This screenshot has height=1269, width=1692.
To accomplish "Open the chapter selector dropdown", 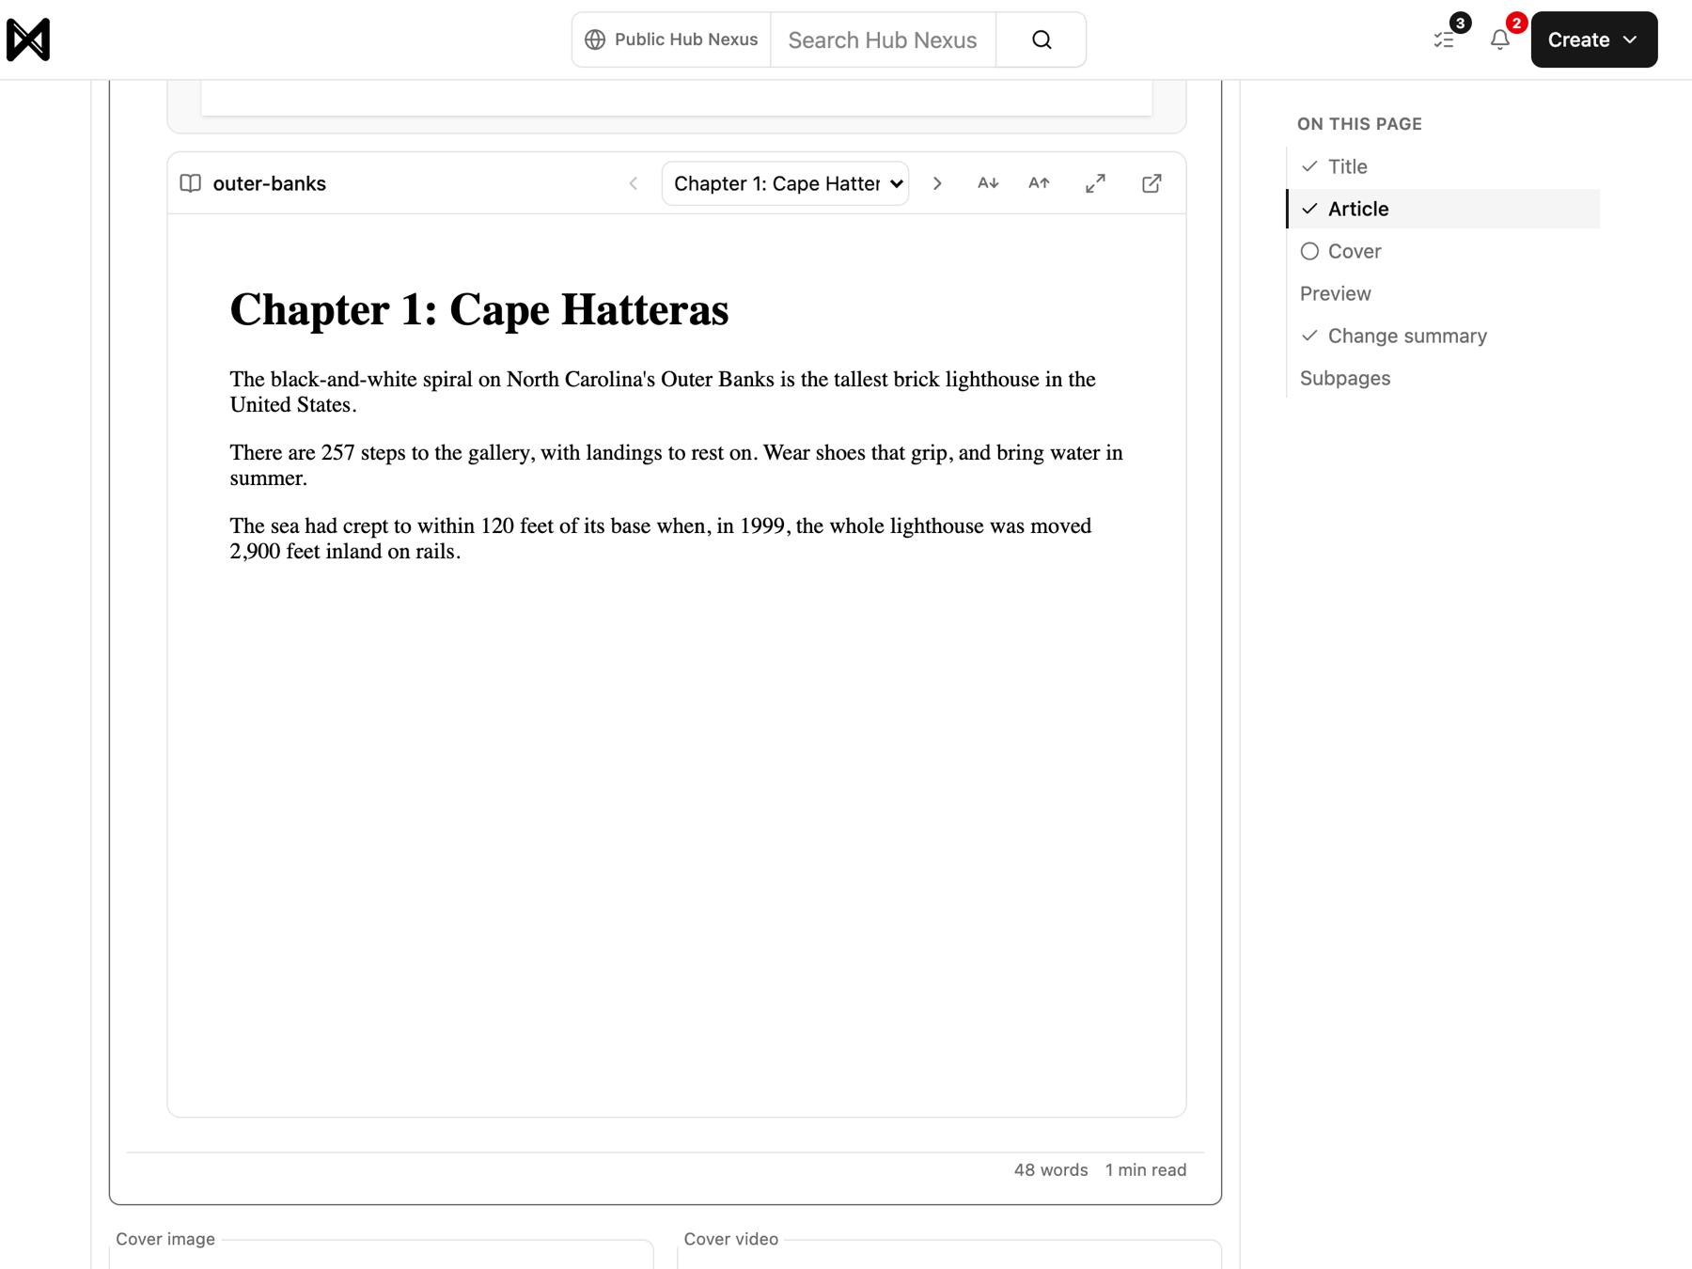I will pos(785,183).
